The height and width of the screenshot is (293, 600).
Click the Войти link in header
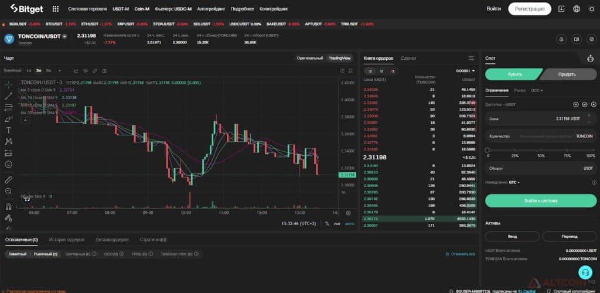point(493,9)
